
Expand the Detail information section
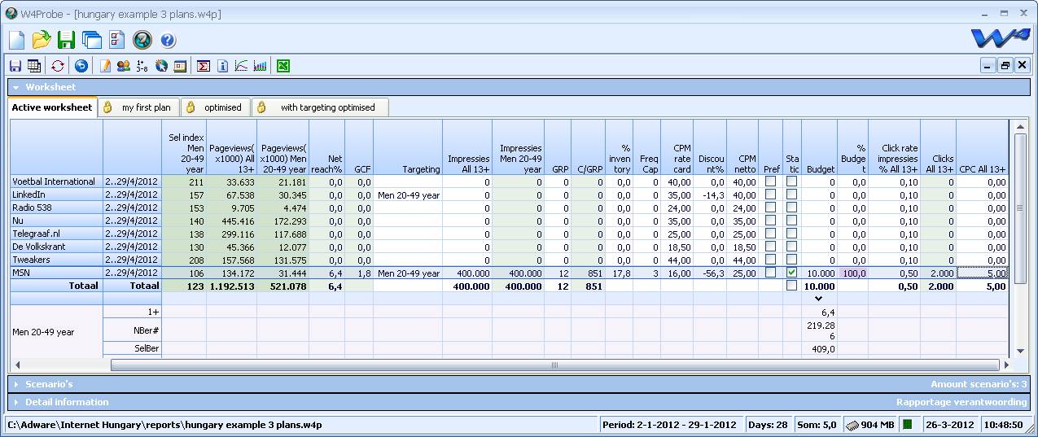click(15, 402)
